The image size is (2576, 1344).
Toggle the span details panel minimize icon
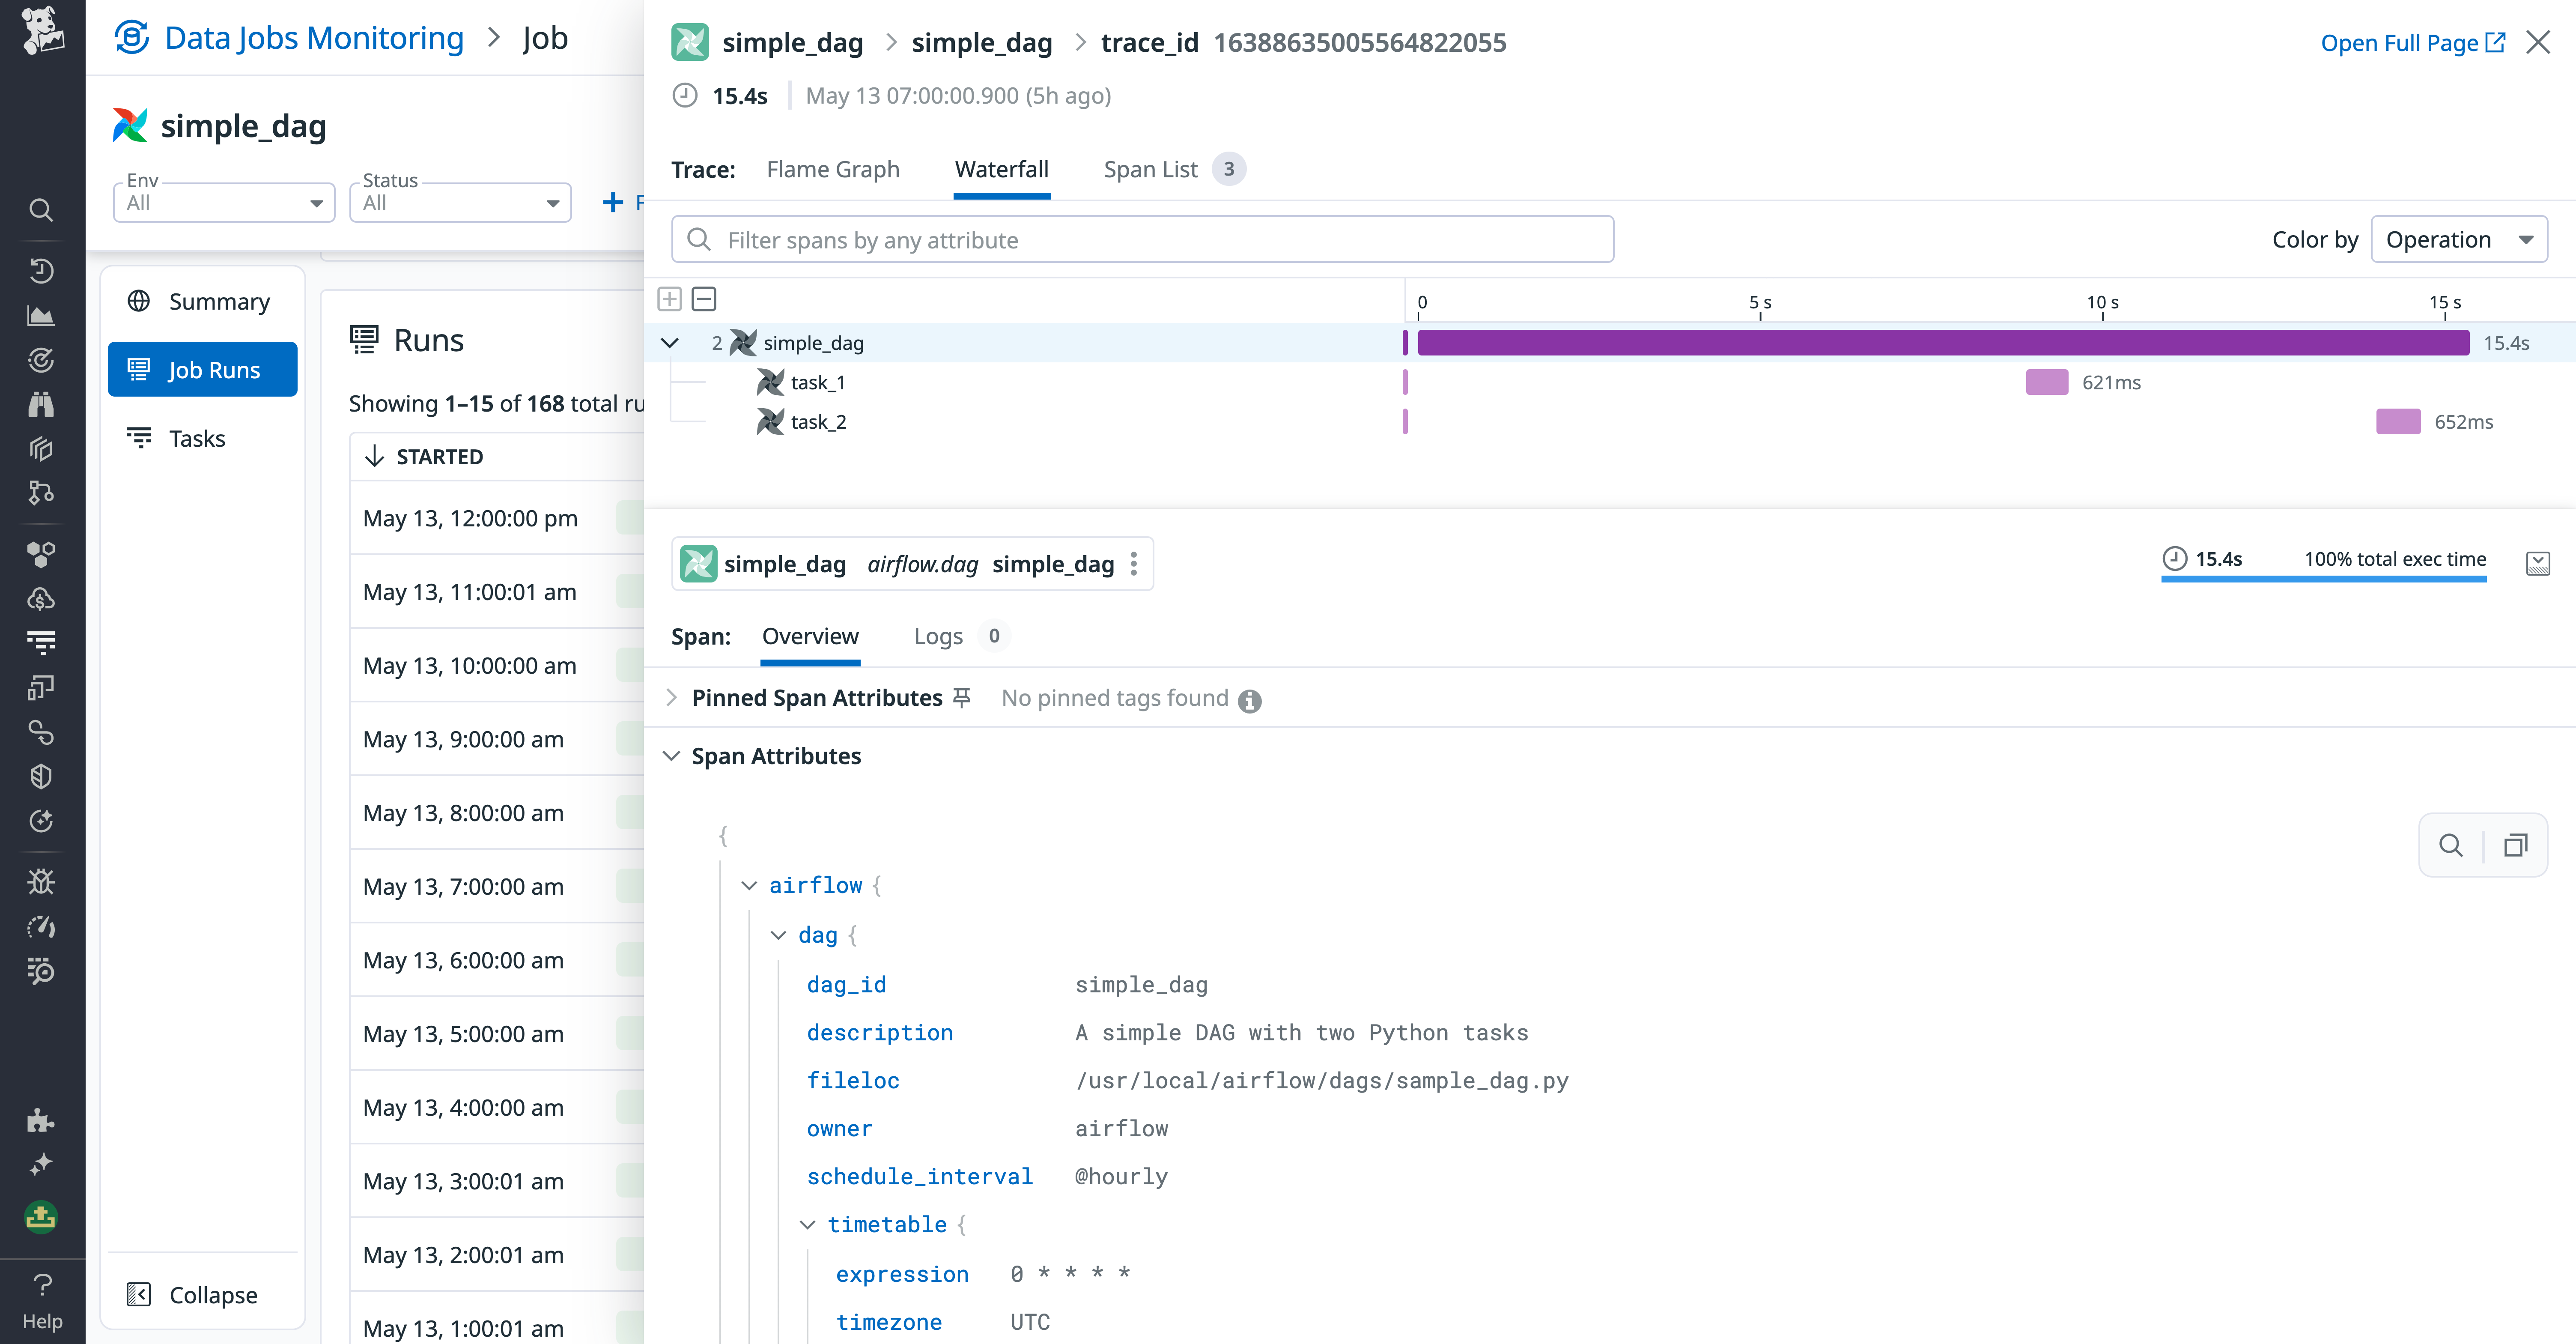(x=2537, y=563)
